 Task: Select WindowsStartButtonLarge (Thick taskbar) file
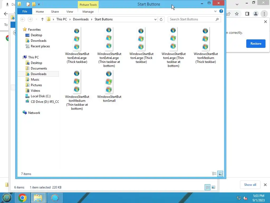tap(141, 45)
